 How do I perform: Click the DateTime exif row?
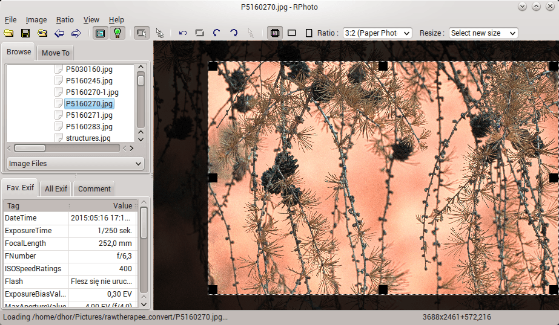pos(70,218)
